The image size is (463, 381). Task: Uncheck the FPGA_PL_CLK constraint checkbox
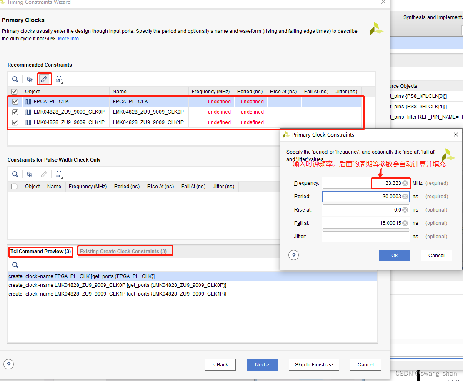click(15, 102)
